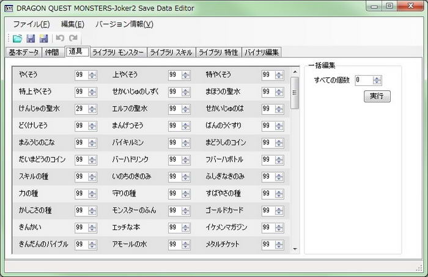
Task: Click the すべての個数 number field
Action: click(x=363, y=80)
